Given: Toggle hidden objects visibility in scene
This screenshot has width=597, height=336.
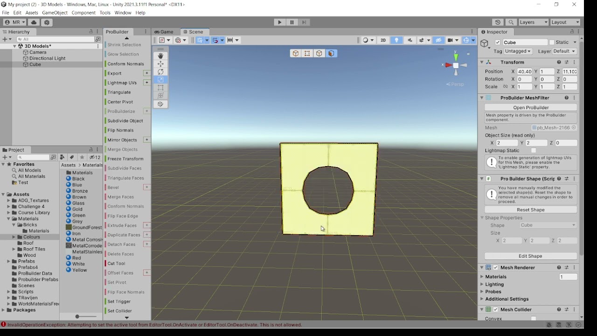Looking at the screenshot, I should click(438, 40).
